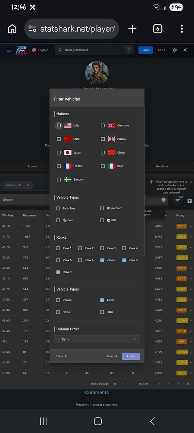194x433 pixels.
Task: Enable the Gift vehicle type checkbox
Action: pos(102,220)
